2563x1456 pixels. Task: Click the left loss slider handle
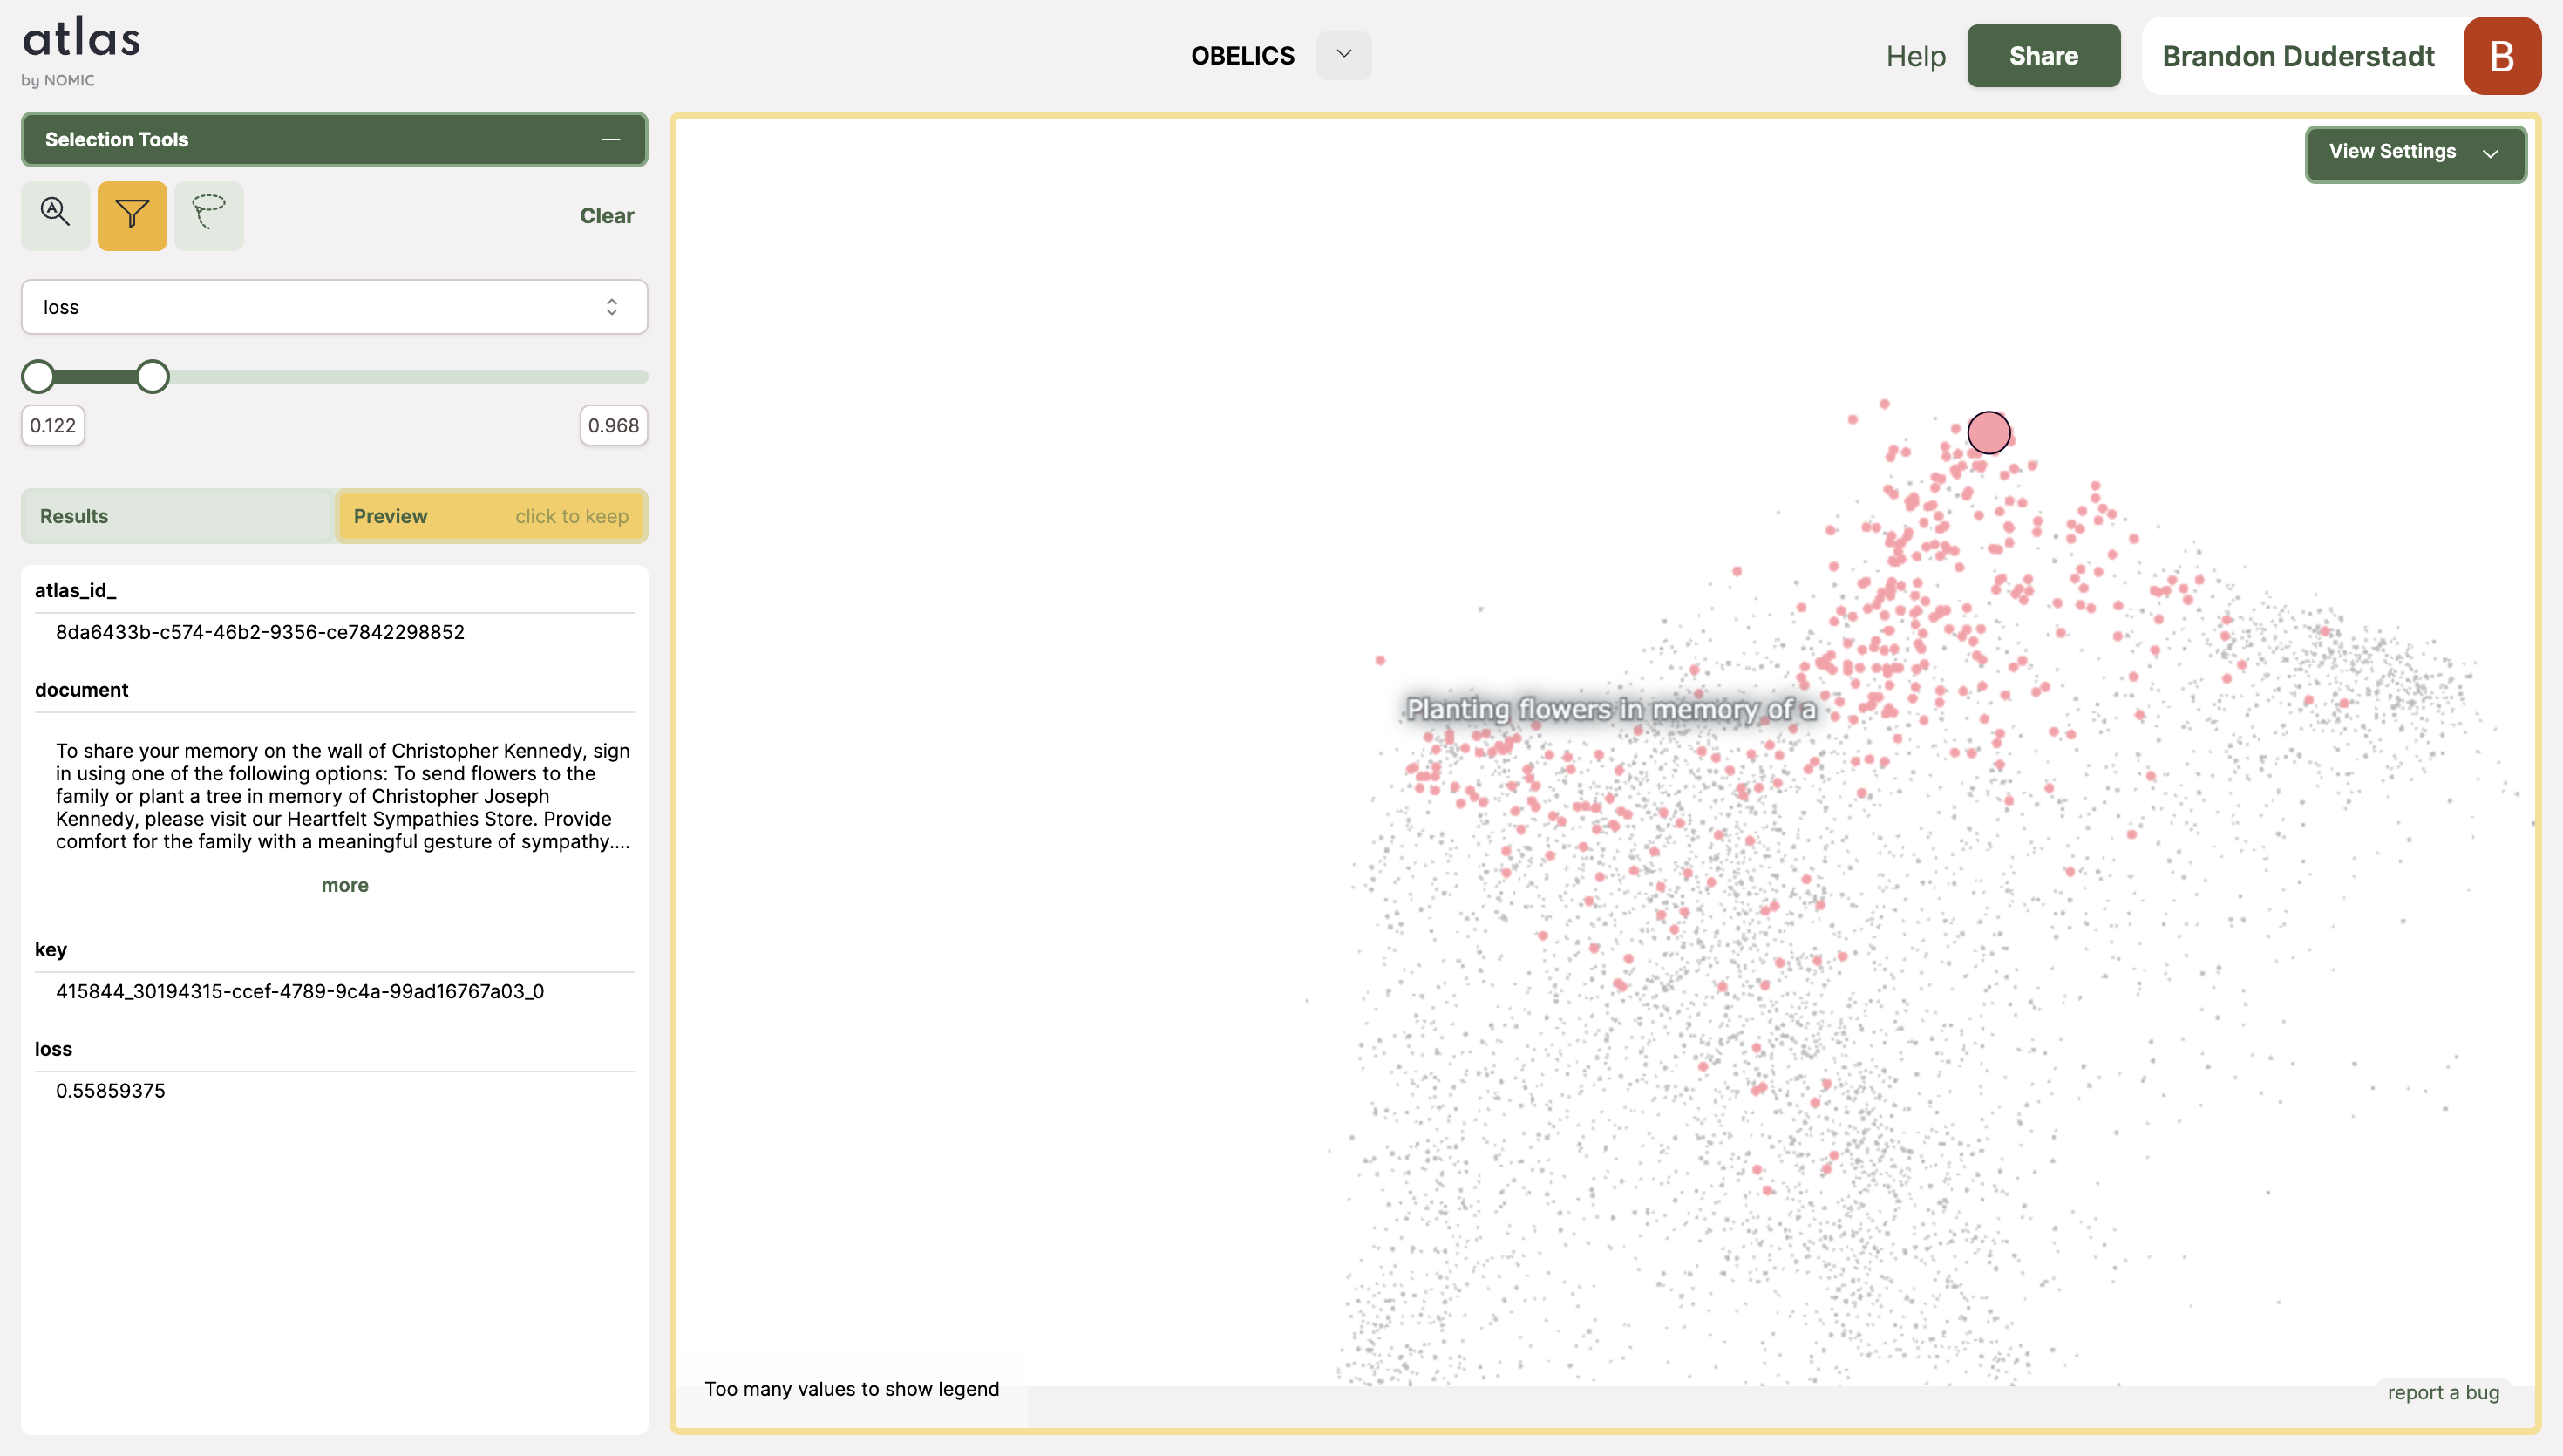coord(38,377)
